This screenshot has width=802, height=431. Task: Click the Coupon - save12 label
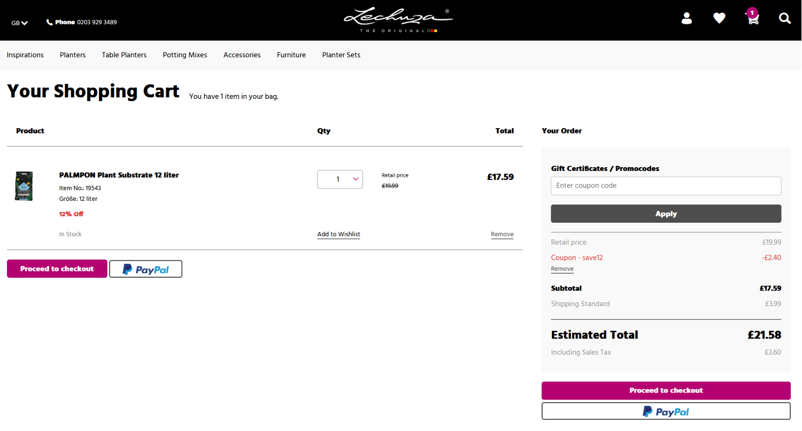[x=577, y=257]
